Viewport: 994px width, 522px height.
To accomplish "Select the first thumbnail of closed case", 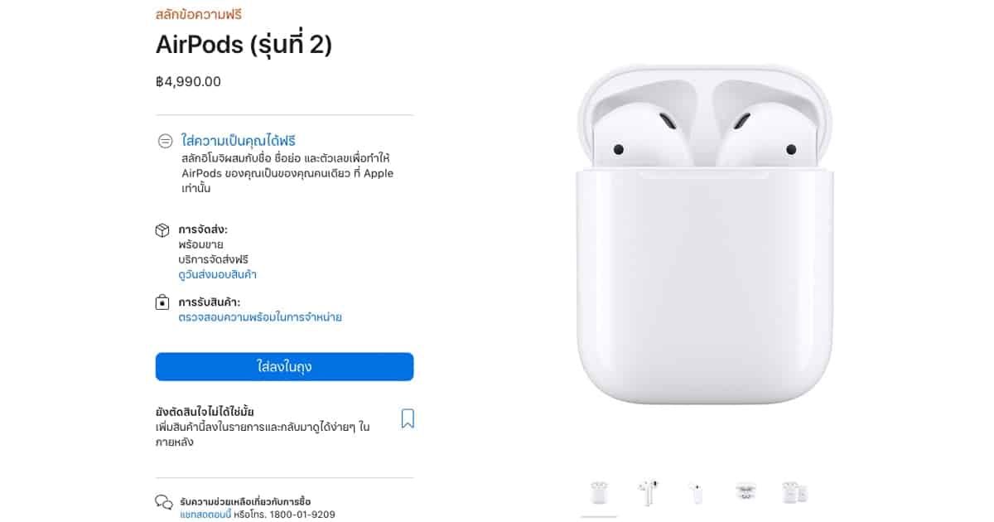I will tap(599, 493).
